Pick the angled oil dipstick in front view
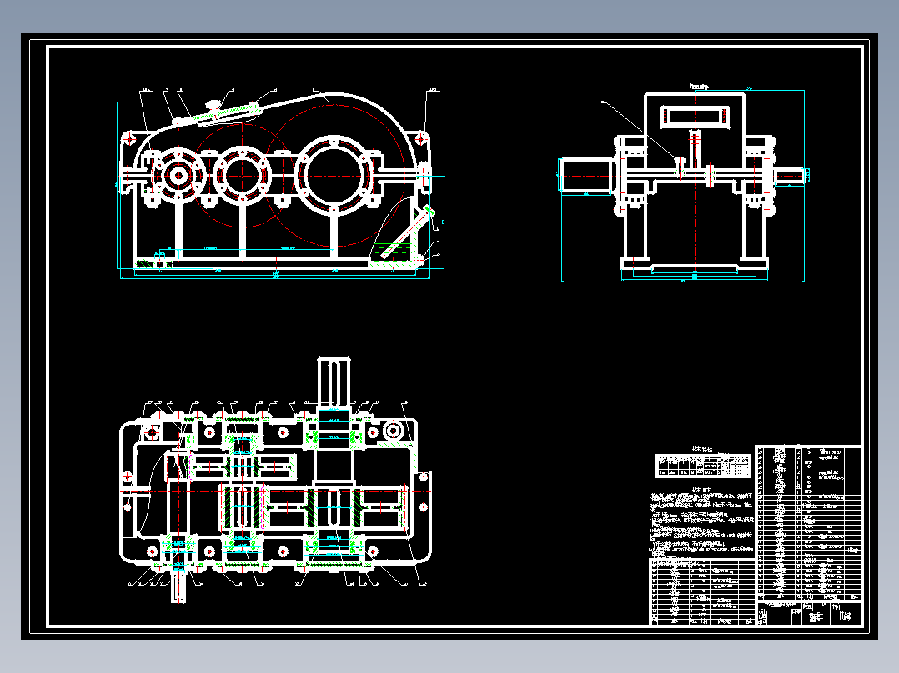Image resolution: width=899 pixels, height=673 pixels. (x=409, y=233)
